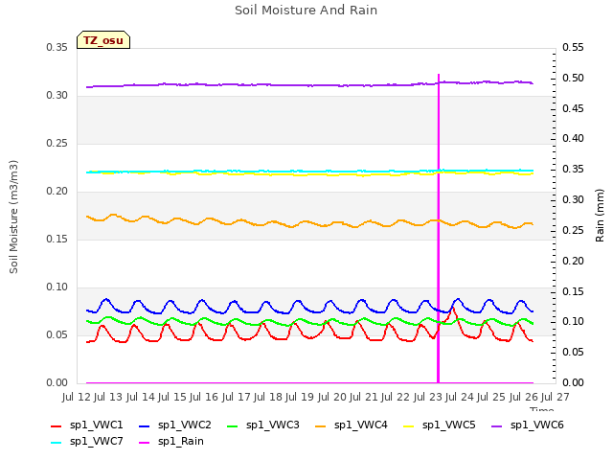Click the sp1_VWC6 legend label
The height and width of the screenshot is (460, 613).
pos(536,425)
